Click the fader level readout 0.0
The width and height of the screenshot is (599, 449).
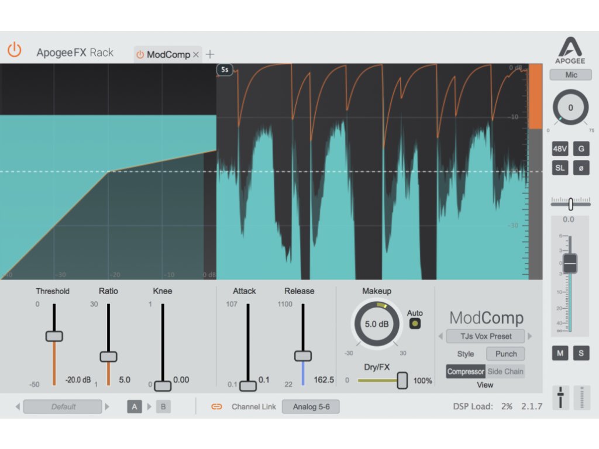[569, 220]
